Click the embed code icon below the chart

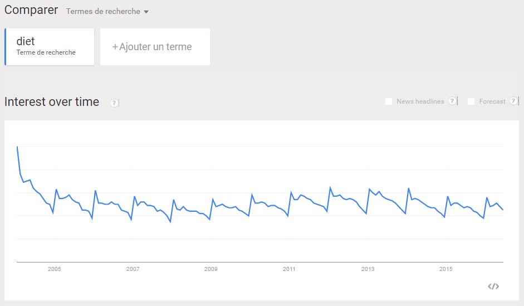pyautogui.click(x=493, y=286)
